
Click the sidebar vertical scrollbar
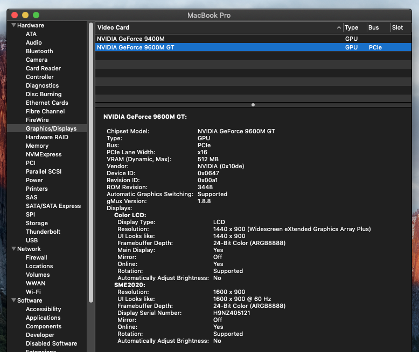(91, 163)
